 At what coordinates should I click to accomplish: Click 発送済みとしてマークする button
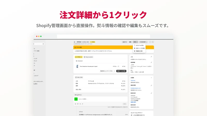[106, 71]
